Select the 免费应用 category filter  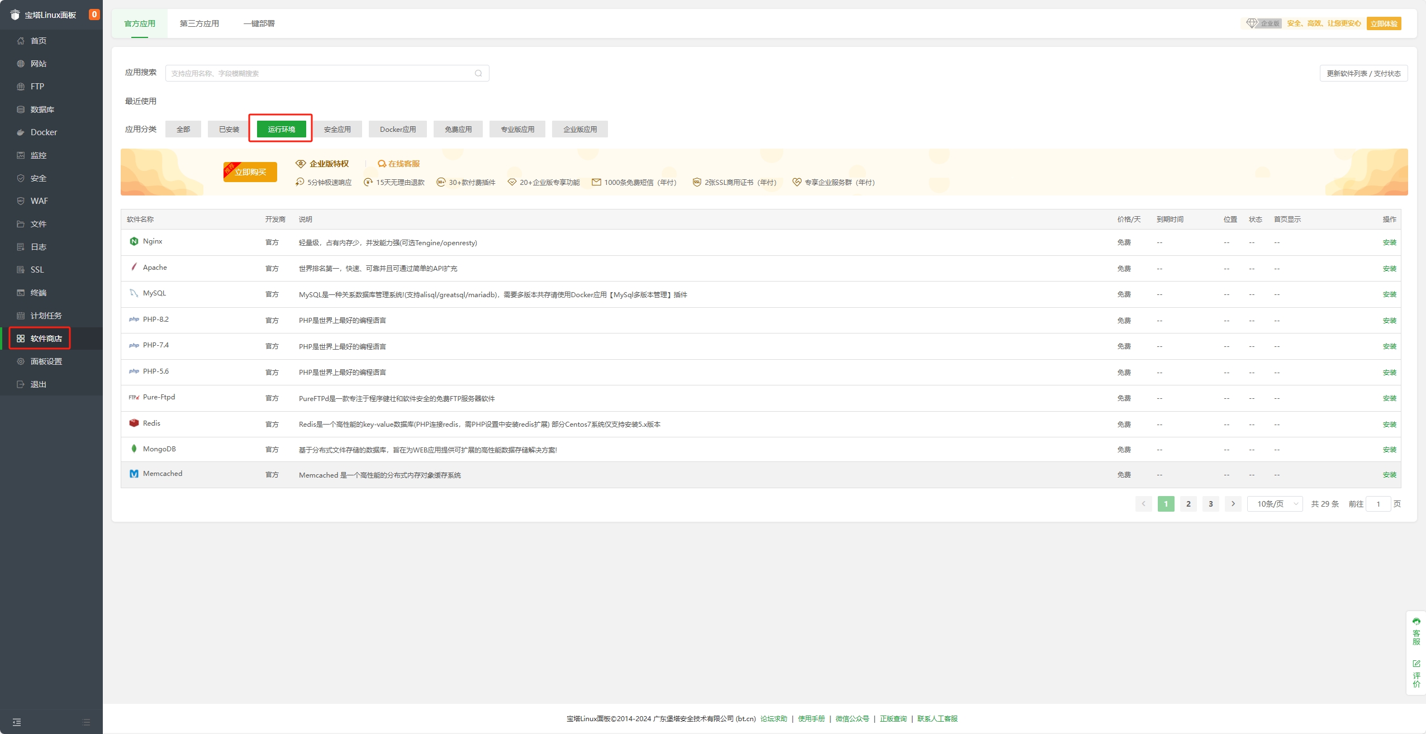(458, 129)
